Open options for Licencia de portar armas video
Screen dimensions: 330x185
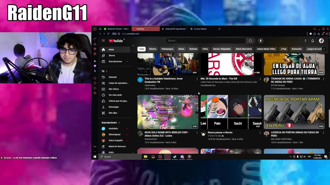pyautogui.click(x=323, y=133)
